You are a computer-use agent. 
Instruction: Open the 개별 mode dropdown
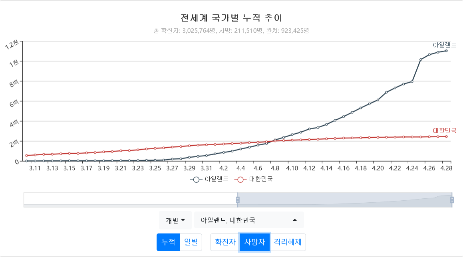coord(175,220)
